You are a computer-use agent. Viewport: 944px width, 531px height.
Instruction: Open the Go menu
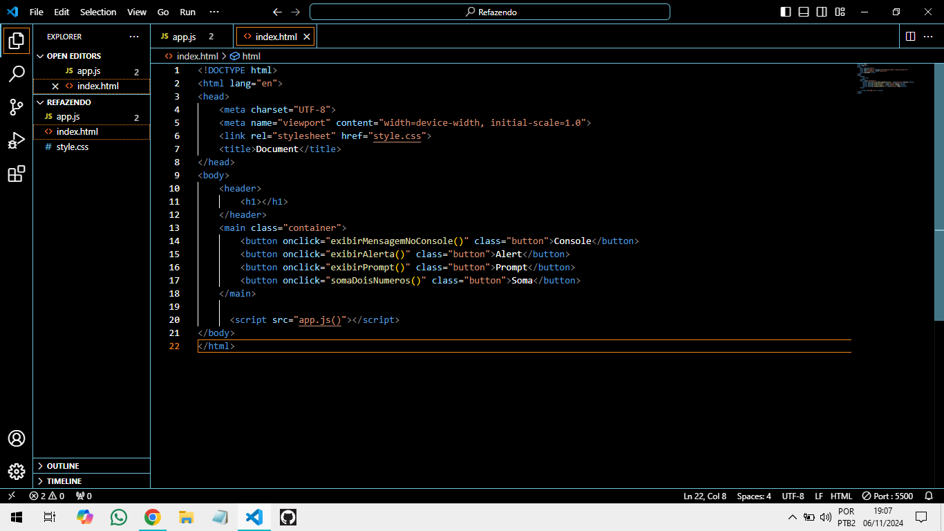[163, 12]
